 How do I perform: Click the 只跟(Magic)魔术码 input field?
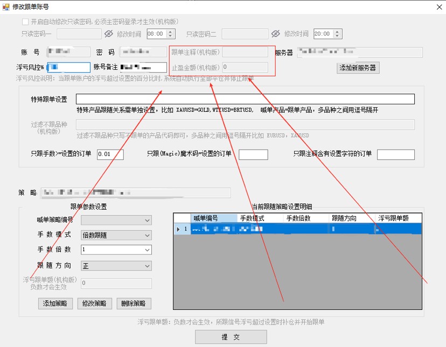pos(253,154)
